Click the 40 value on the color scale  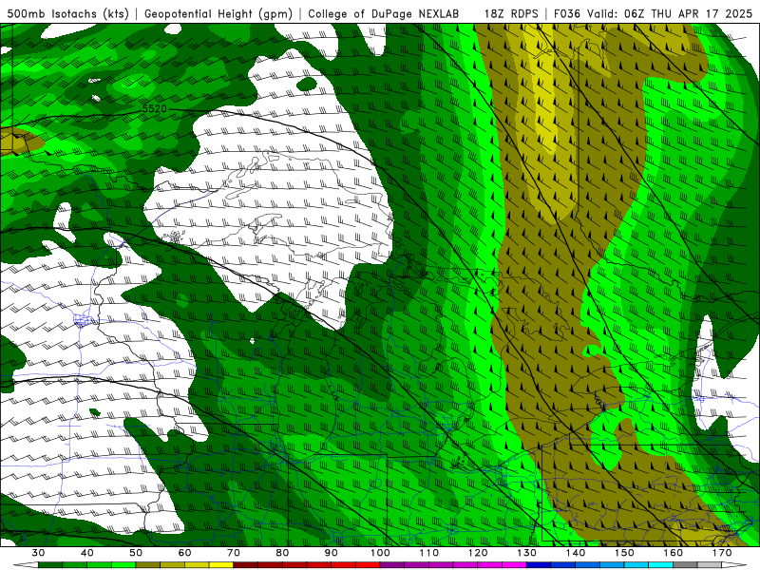tap(87, 553)
